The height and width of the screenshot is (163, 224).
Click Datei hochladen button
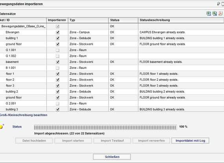click(34, 141)
